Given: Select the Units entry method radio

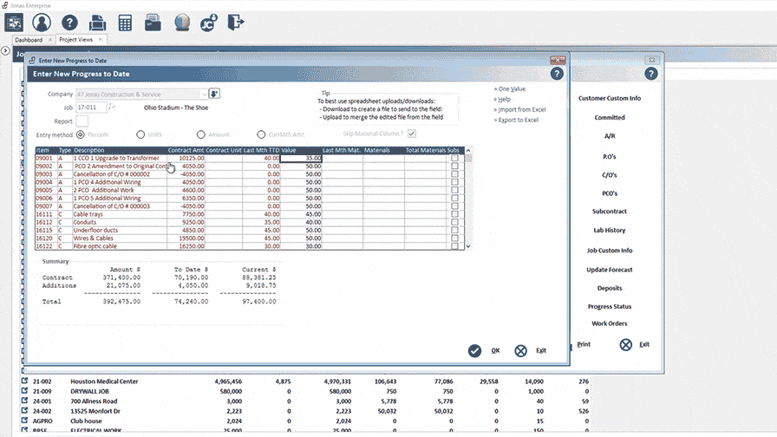Looking at the screenshot, I should (140, 134).
